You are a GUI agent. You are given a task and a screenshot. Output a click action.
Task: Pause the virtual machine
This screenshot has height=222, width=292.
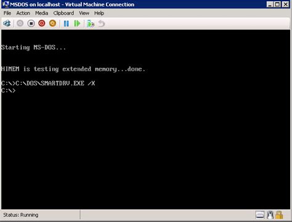pos(66,23)
